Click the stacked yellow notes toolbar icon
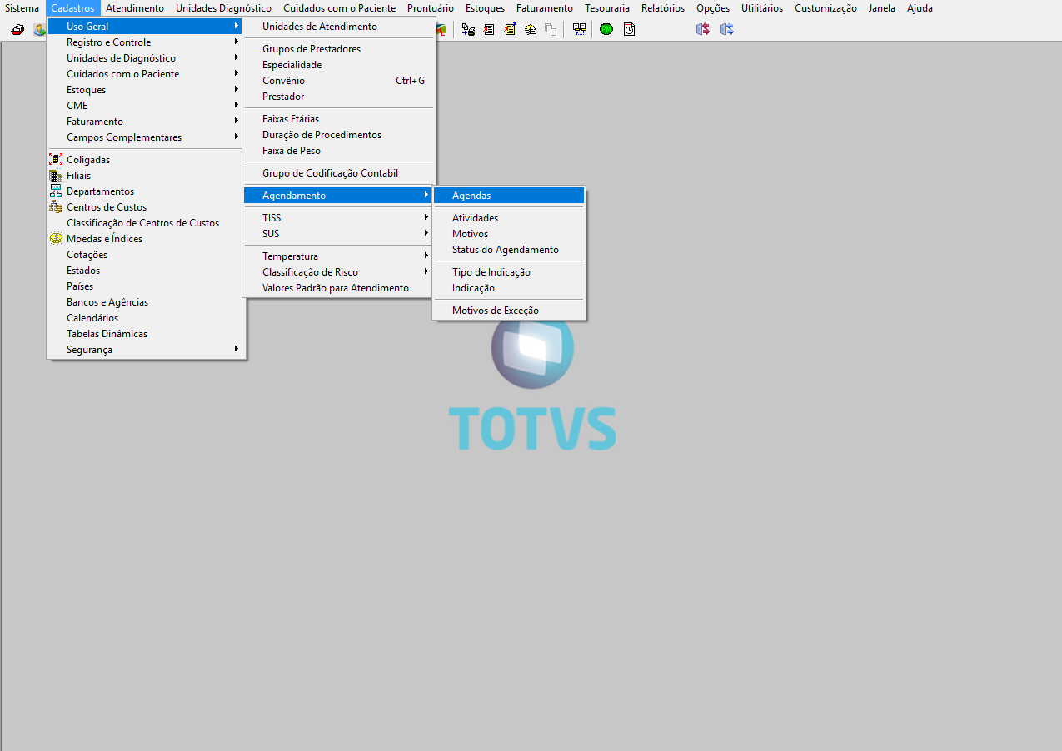The width and height of the screenshot is (1062, 751). 531,29
